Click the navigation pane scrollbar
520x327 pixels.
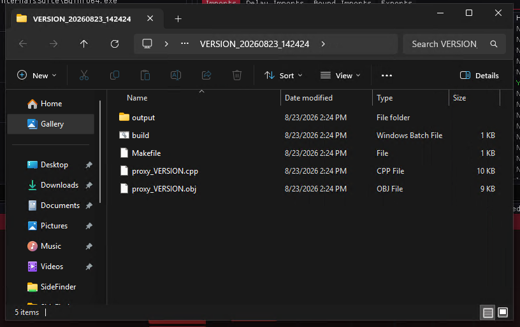100,151
